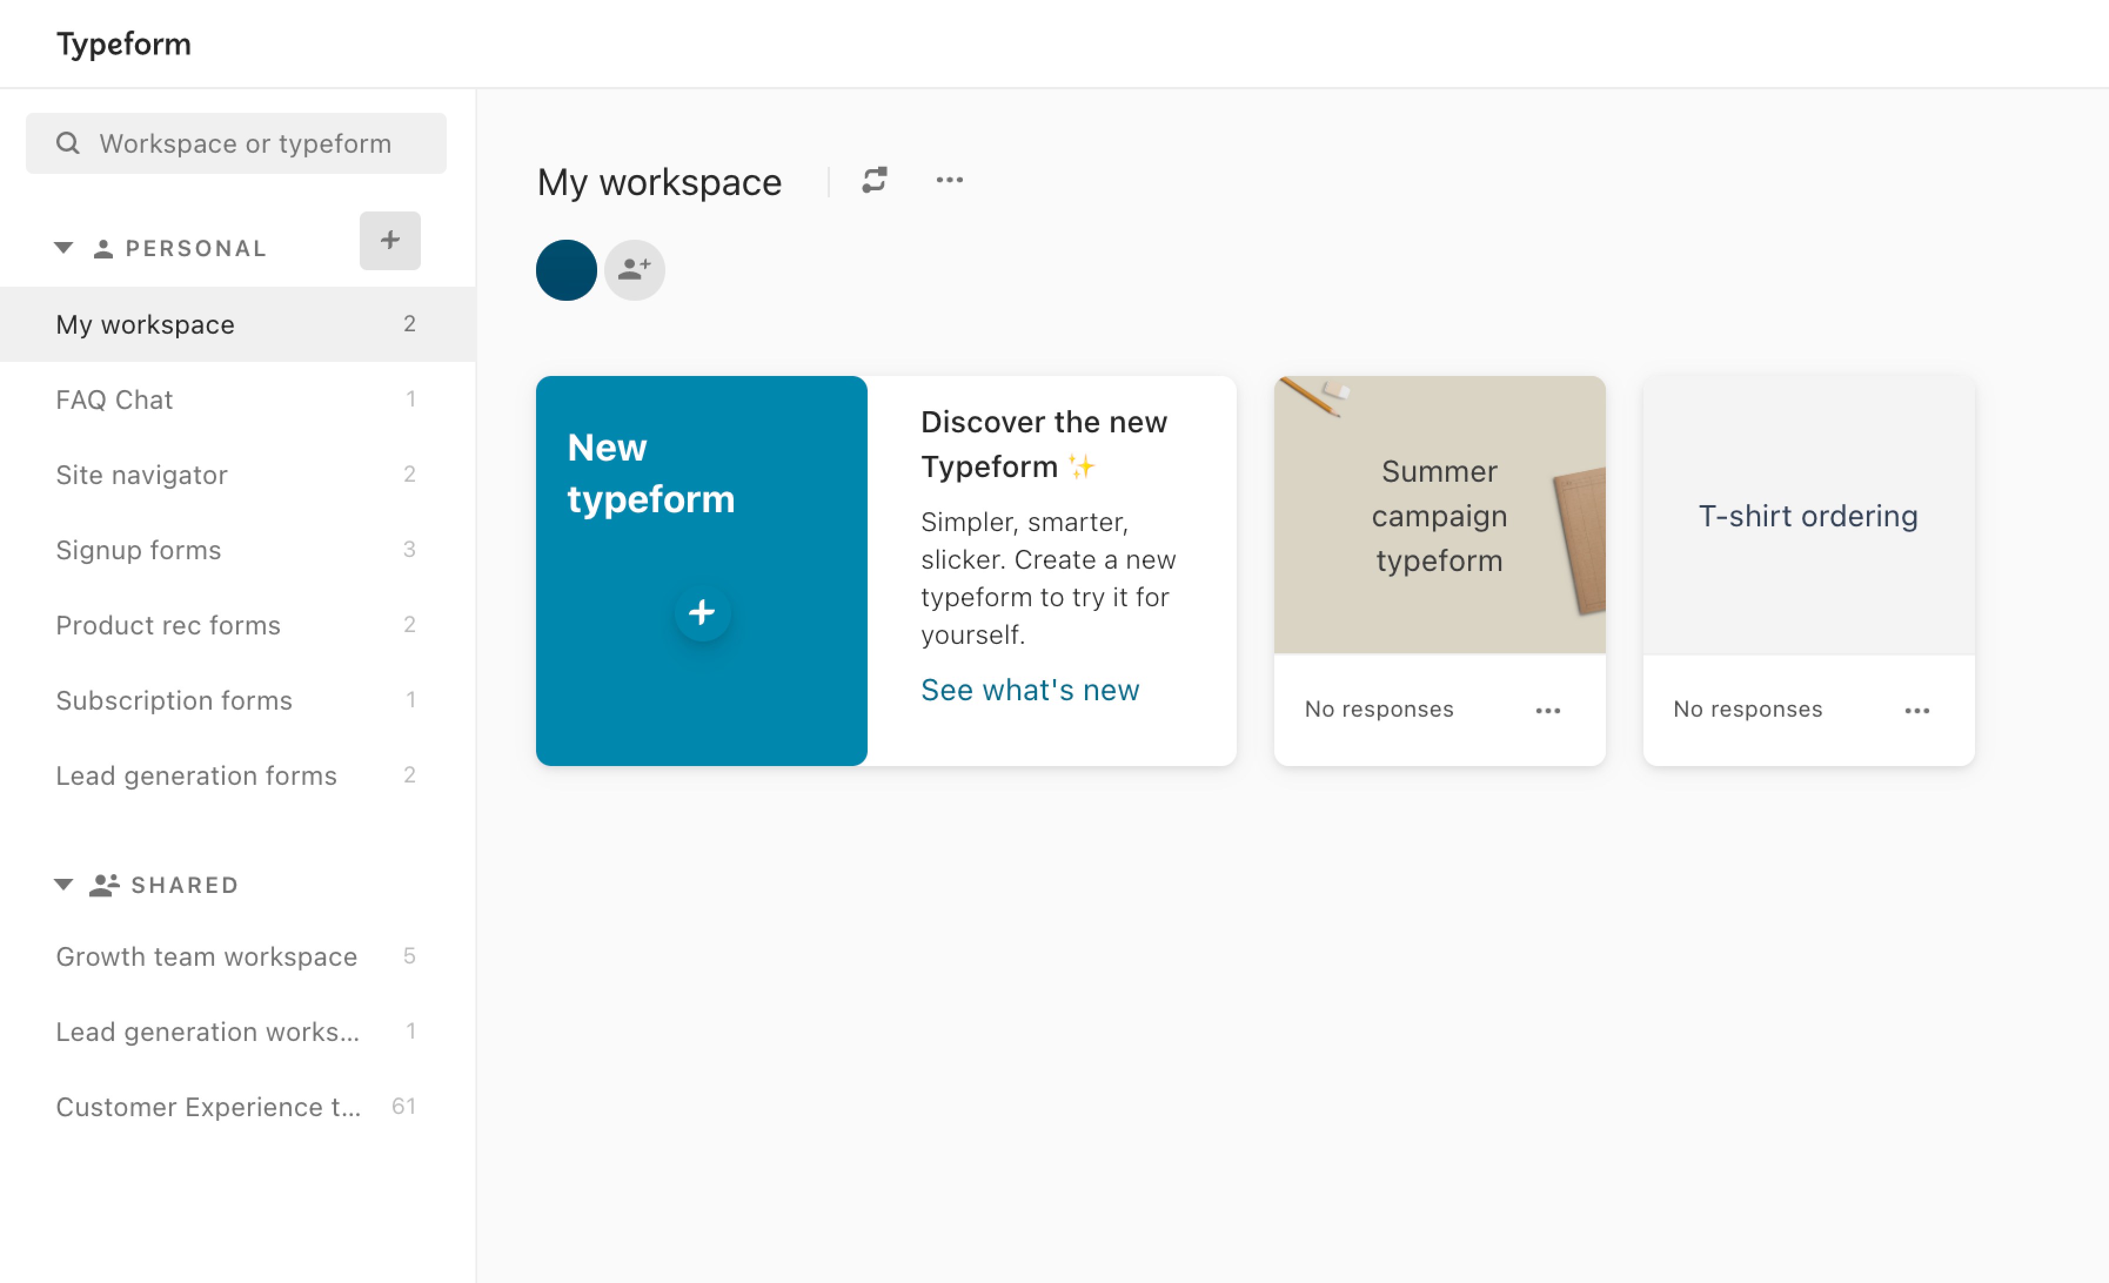Click the SHARED section label
Screen dimensions: 2109x1283
tap(185, 885)
